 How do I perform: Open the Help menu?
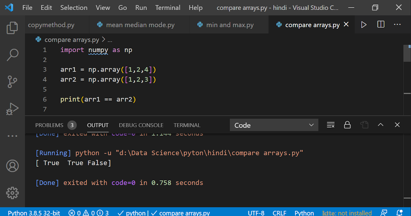[196, 8]
